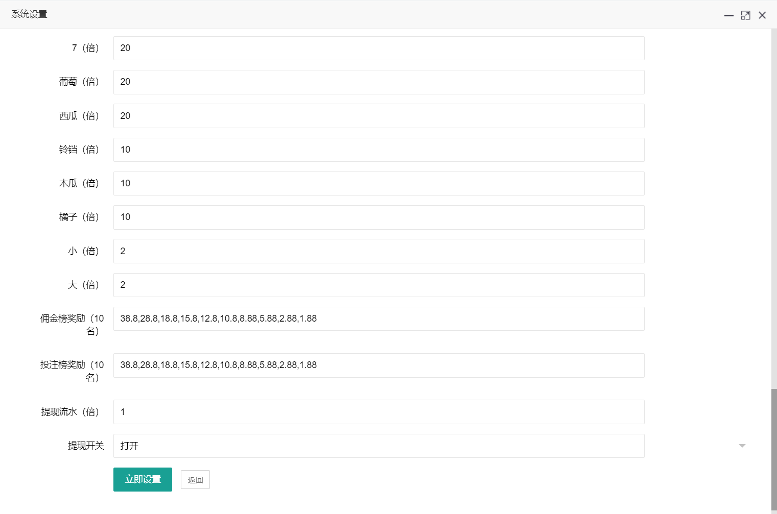Click the dropdown arrow for 提现开关

click(x=742, y=446)
